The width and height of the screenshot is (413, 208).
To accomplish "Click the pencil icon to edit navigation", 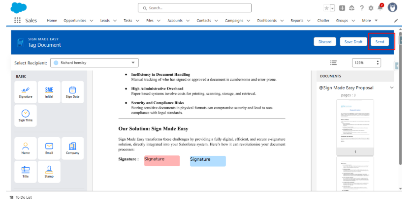I will pos(396,21).
